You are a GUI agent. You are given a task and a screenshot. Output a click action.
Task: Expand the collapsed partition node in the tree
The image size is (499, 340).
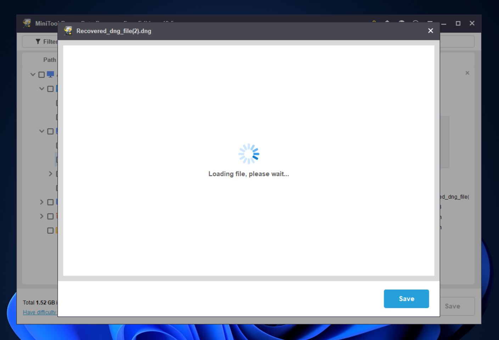pyautogui.click(x=41, y=202)
